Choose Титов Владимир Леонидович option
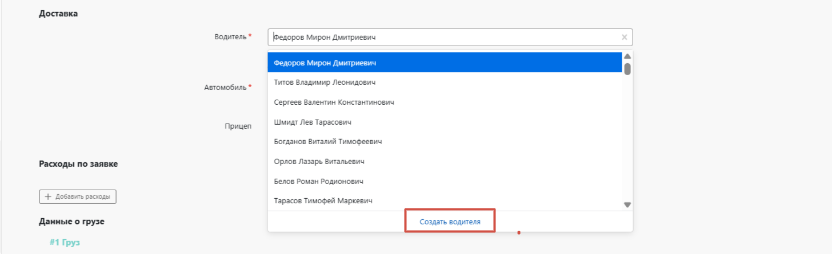Viewport: 832px width, 254px height. click(325, 83)
